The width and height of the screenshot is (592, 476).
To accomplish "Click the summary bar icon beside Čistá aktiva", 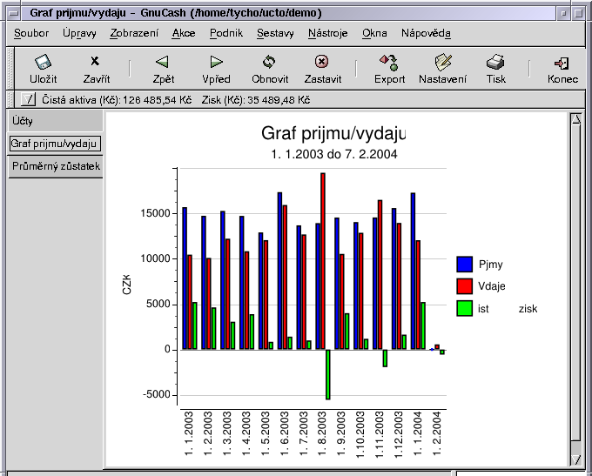I will (28, 100).
